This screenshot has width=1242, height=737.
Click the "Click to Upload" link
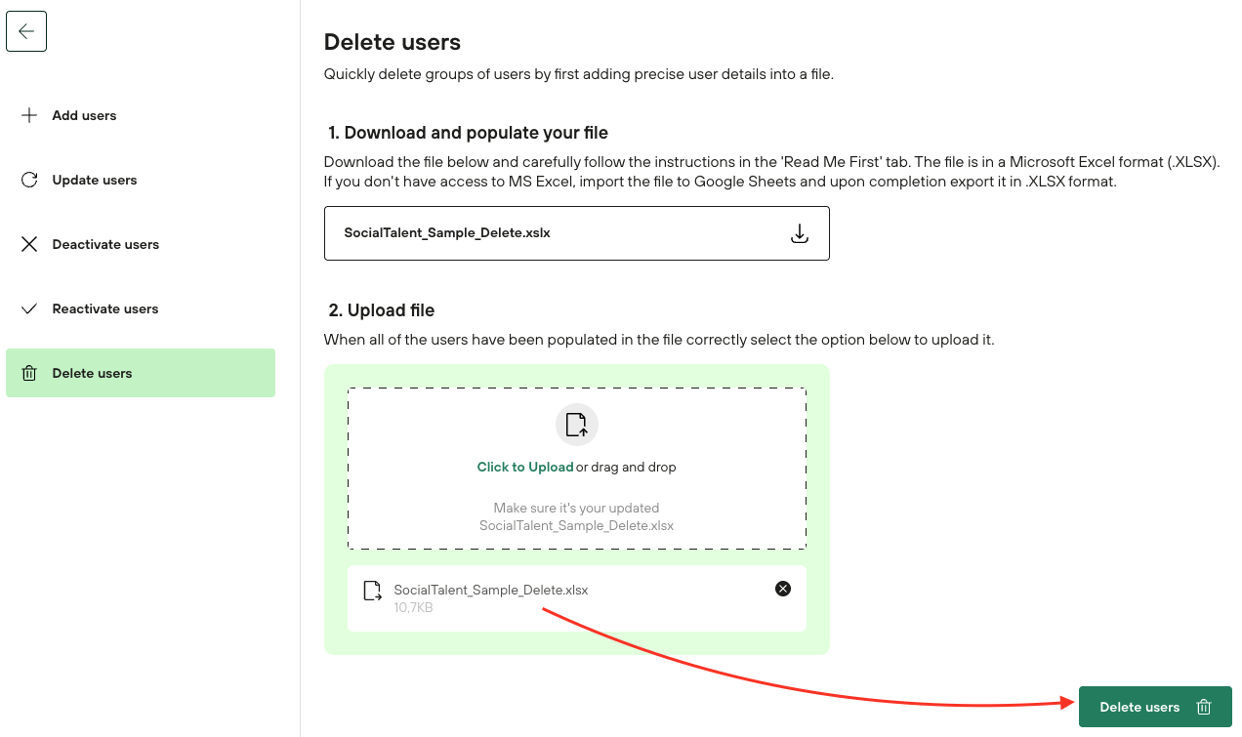tap(524, 467)
